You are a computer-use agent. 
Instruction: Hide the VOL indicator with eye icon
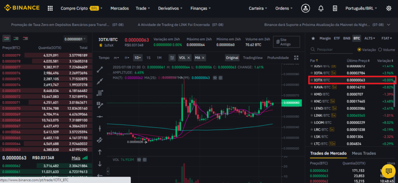(139, 160)
